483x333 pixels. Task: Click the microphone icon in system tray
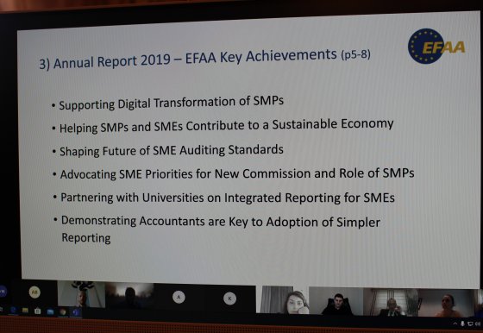[462, 324]
